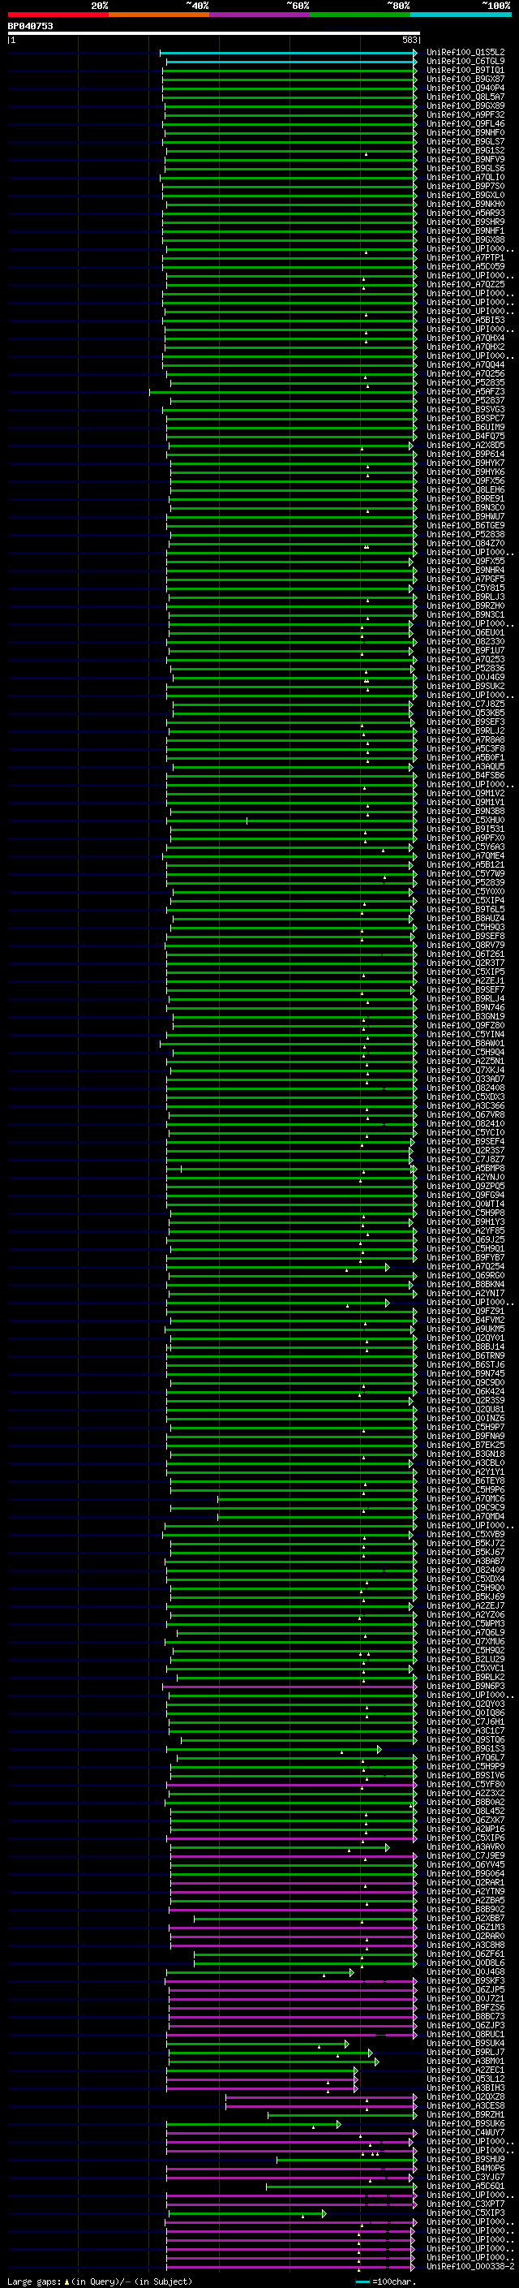The image size is (519, 2288).
Task: Select the label UniRef100_B9GLS7
Action: click(465, 141)
